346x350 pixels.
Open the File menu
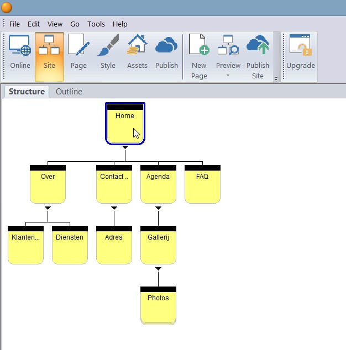pyautogui.click(x=14, y=24)
